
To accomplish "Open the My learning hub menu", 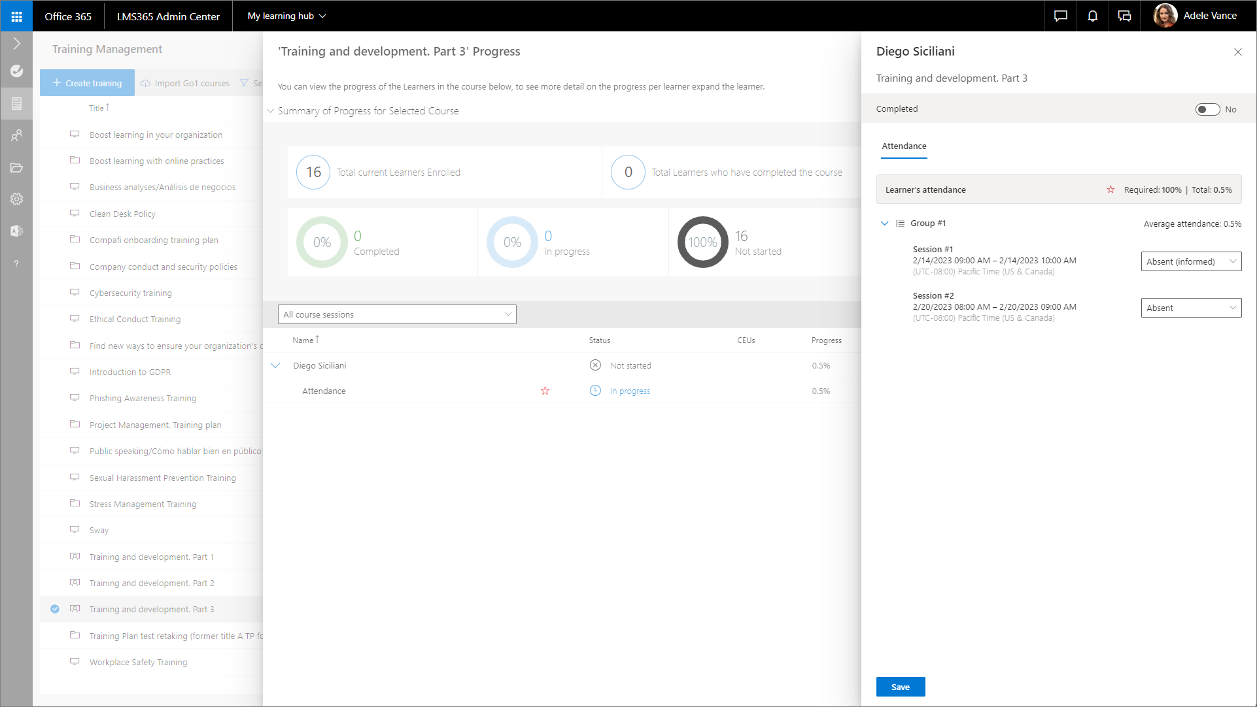I will (x=286, y=16).
